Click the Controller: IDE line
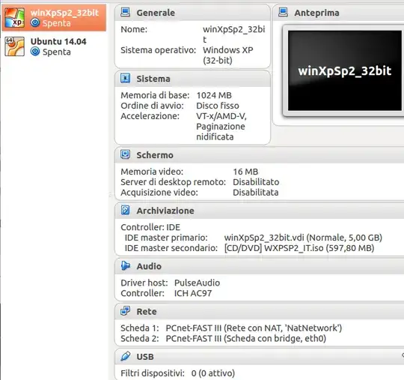The image size is (404, 380). (x=150, y=227)
